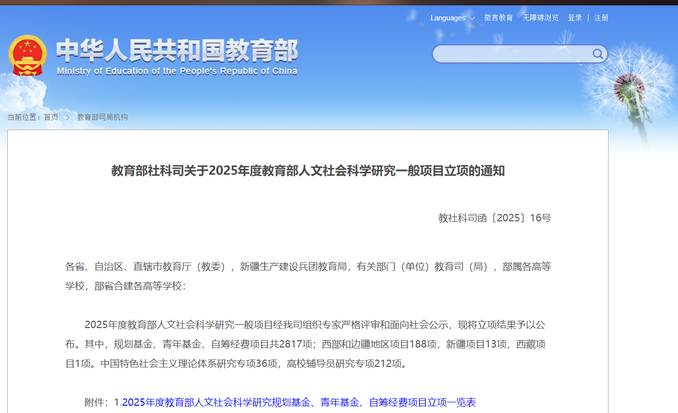Screen dimensions: 678x413
Task: Click the 注册 register link
Action: point(601,18)
